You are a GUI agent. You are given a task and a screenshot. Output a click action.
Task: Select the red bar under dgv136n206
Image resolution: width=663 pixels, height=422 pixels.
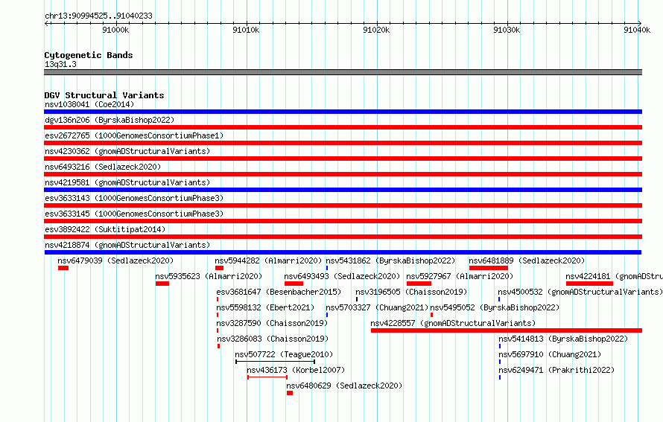click(343, 127)
